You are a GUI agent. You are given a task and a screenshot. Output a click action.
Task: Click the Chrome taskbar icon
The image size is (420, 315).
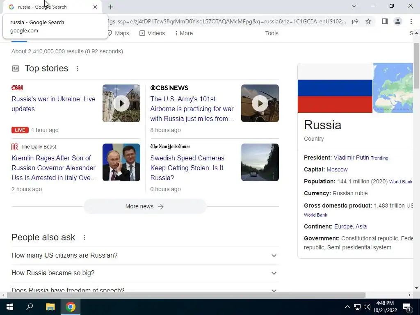click(x=71, y=307)
